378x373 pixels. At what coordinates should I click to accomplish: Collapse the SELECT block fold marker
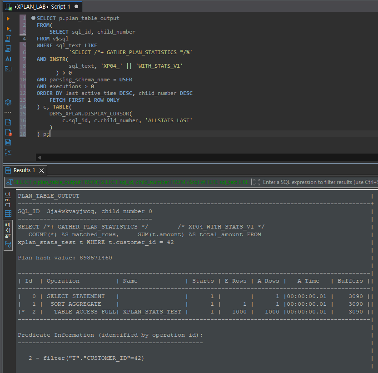coord(33,18)
